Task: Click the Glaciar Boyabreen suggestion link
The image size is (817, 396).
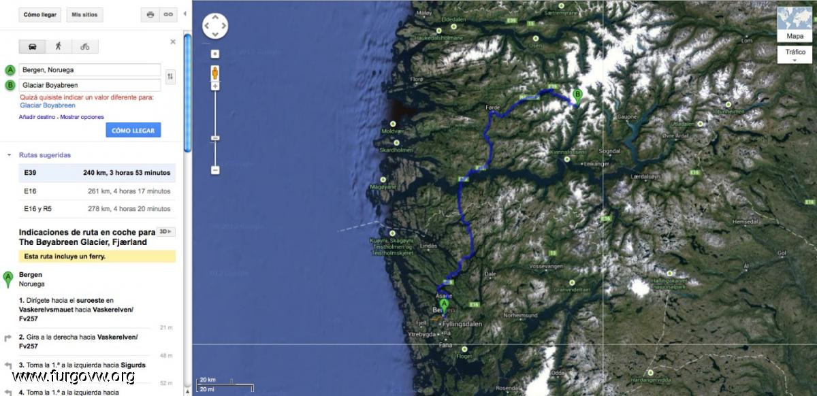Action: coord(48,105)
